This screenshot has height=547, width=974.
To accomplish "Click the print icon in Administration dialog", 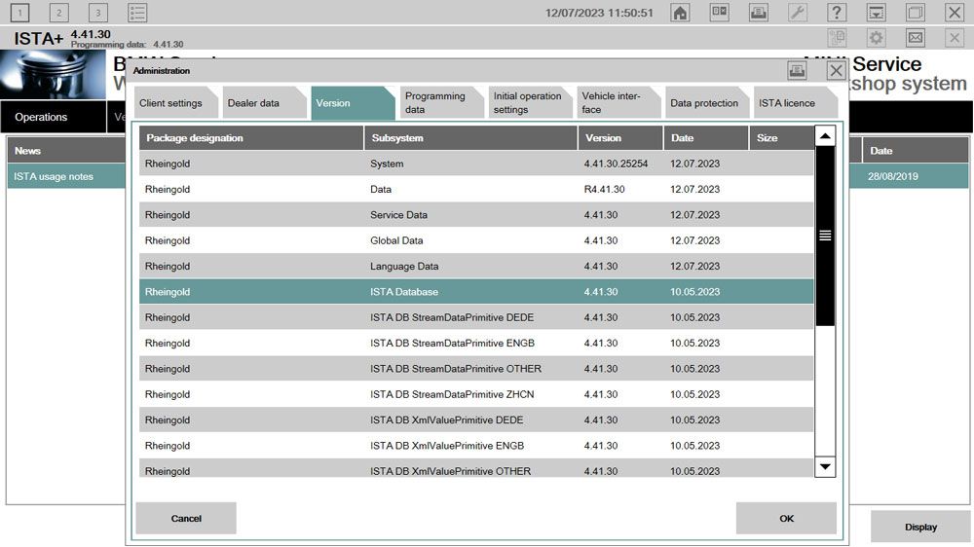I will [797, 70].
